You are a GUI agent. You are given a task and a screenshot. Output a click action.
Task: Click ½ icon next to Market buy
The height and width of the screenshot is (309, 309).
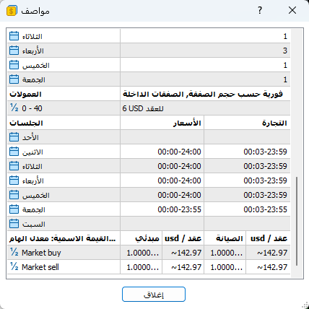[x=14, y=253]
